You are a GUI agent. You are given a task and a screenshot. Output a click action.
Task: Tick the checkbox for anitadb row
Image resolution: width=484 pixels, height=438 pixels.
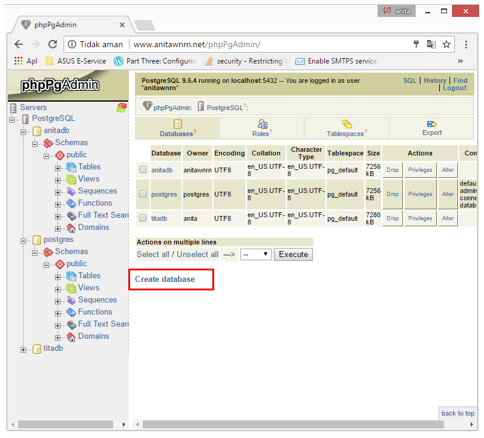click(143, 169)
